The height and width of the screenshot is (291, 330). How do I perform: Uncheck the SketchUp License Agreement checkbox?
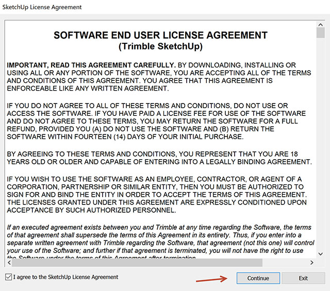[8, 277]
